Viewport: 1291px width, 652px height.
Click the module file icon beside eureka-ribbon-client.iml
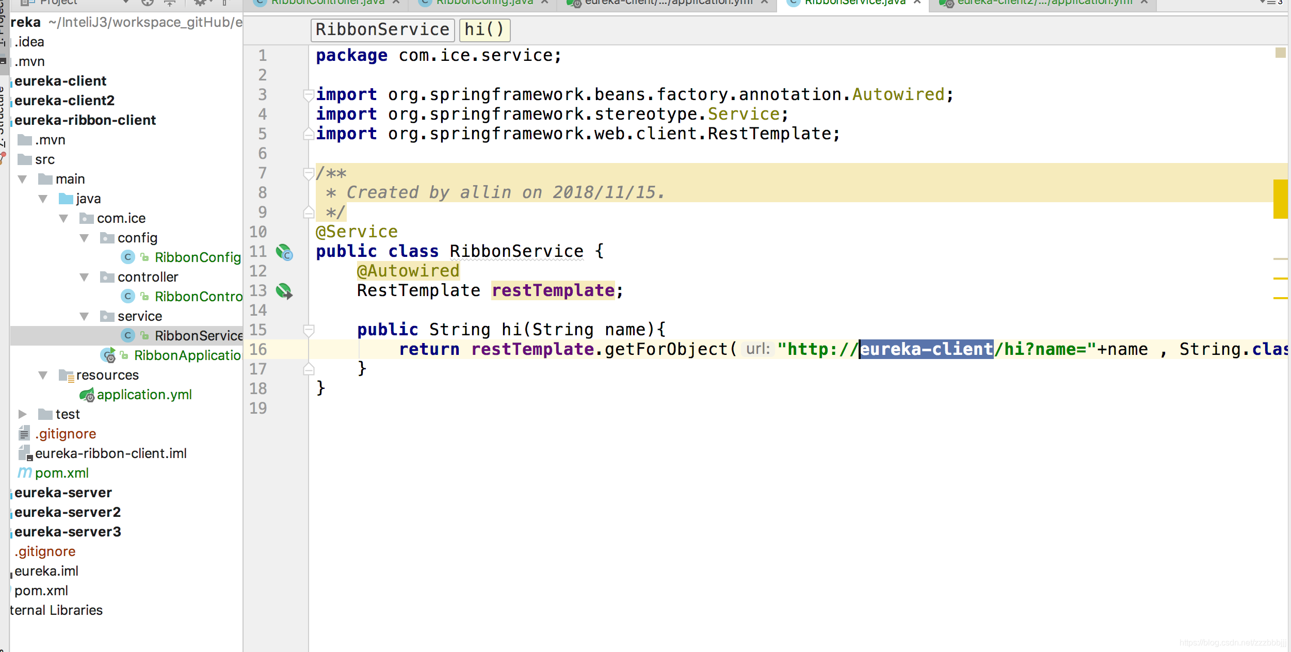coord(25,453)
